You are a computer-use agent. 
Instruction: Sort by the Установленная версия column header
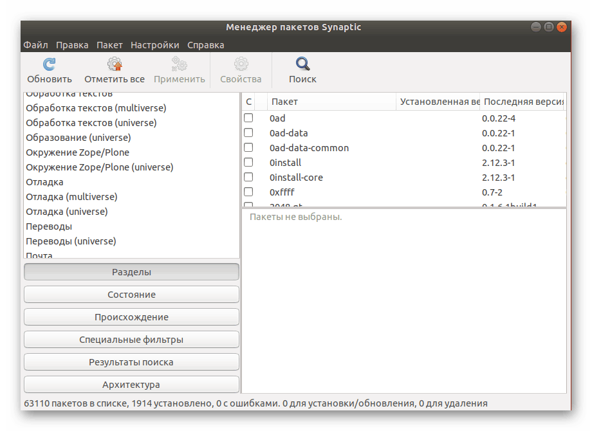438,102
